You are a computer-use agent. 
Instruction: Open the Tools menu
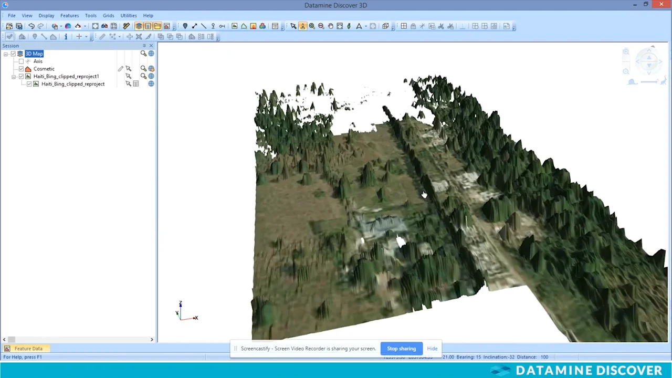point(91,16)
